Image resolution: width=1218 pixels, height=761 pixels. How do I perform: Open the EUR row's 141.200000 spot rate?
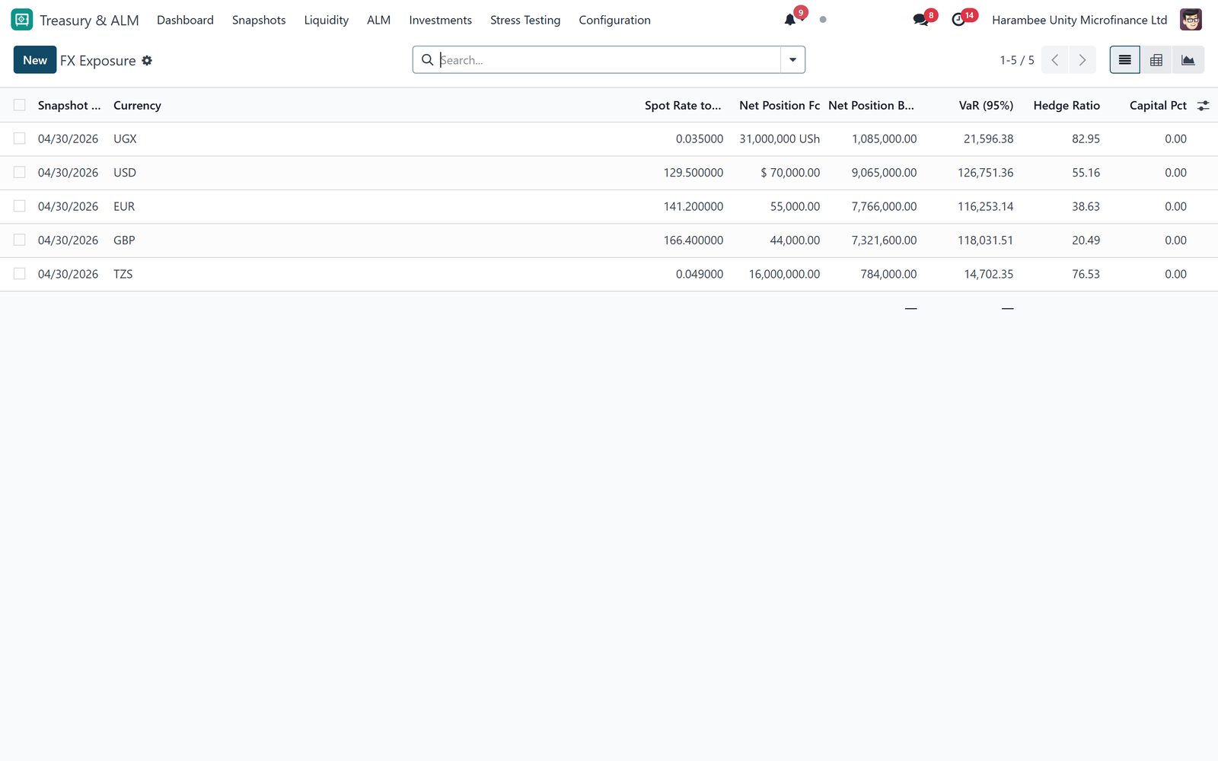tap(693, 206)
